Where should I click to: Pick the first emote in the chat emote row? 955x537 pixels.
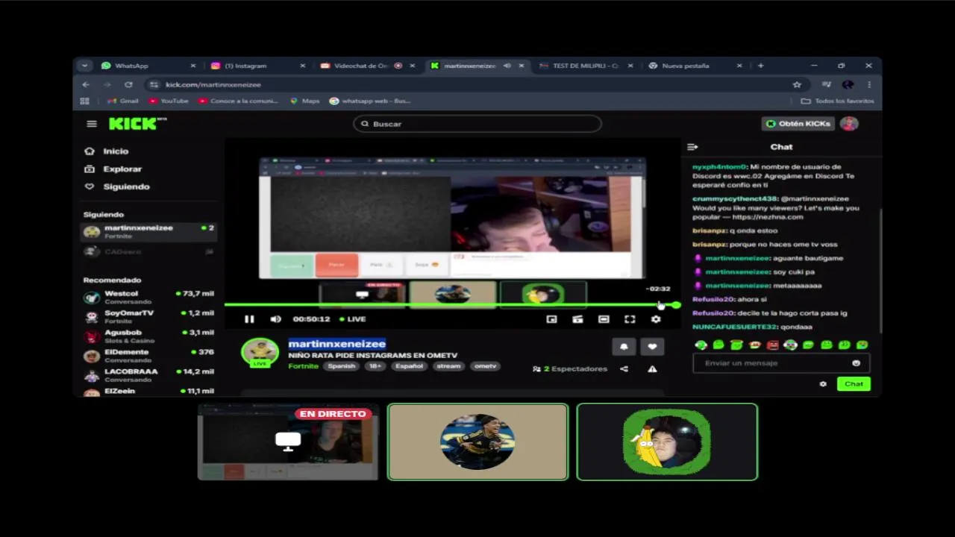pos(701,345)
